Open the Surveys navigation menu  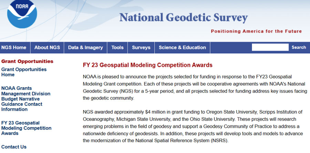[141, 47]
